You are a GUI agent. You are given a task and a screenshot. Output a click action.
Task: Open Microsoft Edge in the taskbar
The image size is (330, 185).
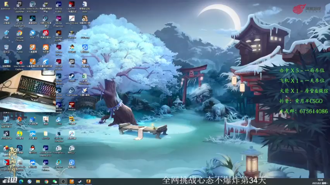click(21, 181)
